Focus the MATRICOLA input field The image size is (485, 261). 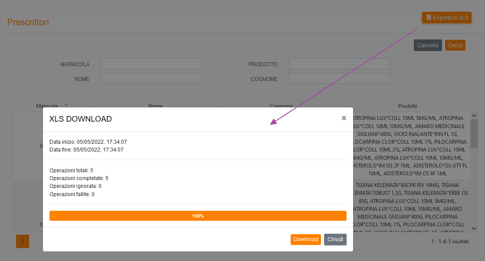click(x=151, y=64)
